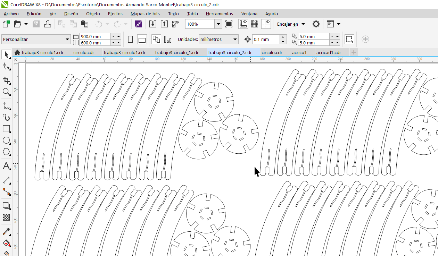Open the Efectos menu
The image size is (438, 256).
115,14
